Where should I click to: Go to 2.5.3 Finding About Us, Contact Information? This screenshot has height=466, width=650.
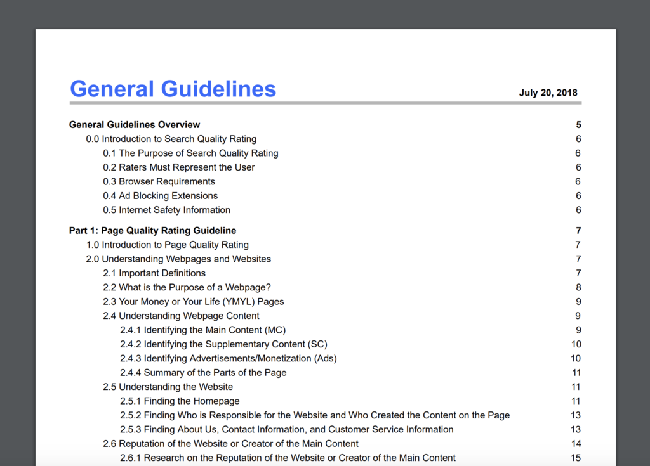(287, 430)
